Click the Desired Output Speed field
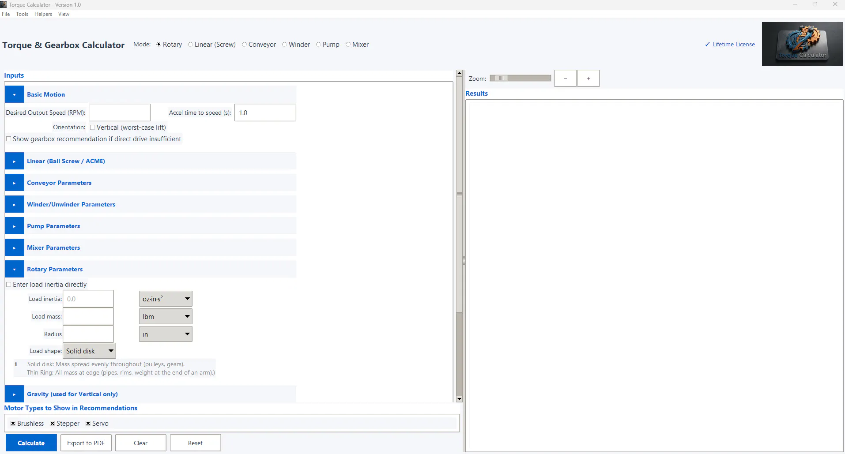Screen dimensions: 845x454 pos(120,113)
